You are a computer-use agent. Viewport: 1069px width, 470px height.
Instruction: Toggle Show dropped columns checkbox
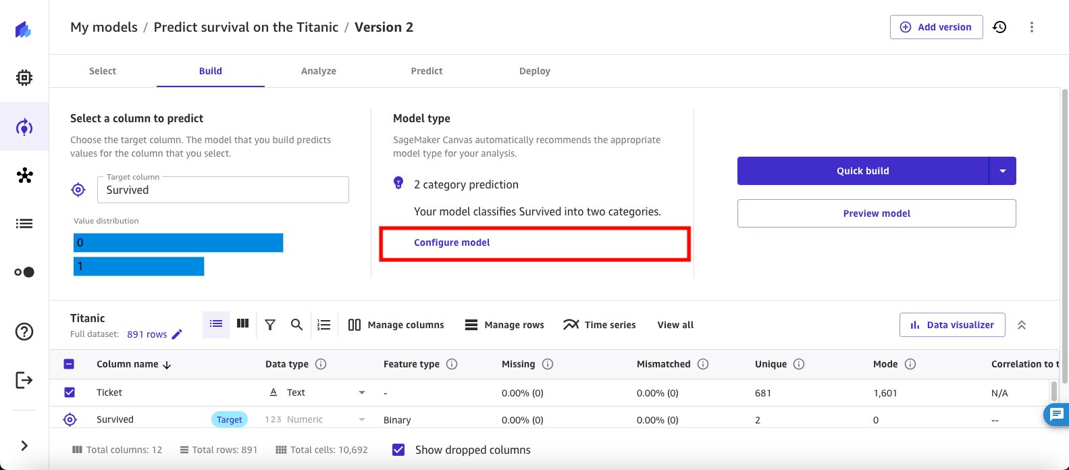[398, 450]
